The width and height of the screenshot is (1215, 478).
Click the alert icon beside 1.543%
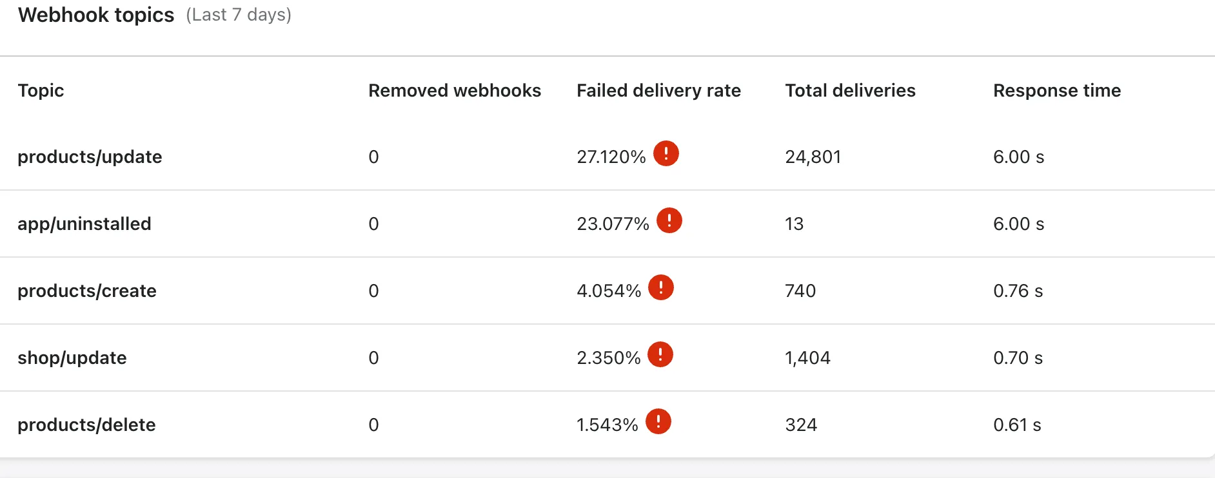tap(658, 421)
